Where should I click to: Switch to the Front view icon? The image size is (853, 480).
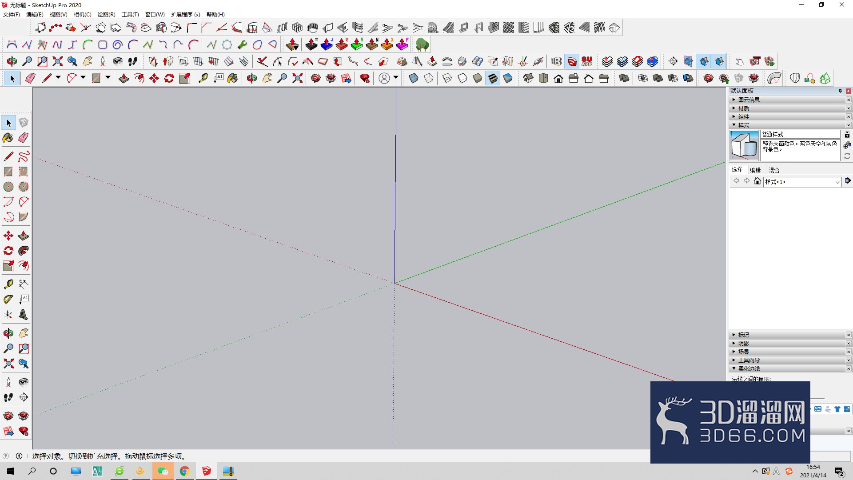[x=558, y=79]
